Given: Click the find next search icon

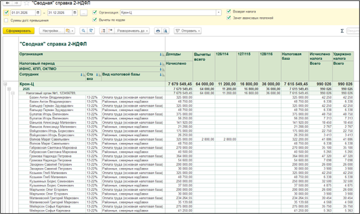Looking at the screenshot, I should click(91, 30).
